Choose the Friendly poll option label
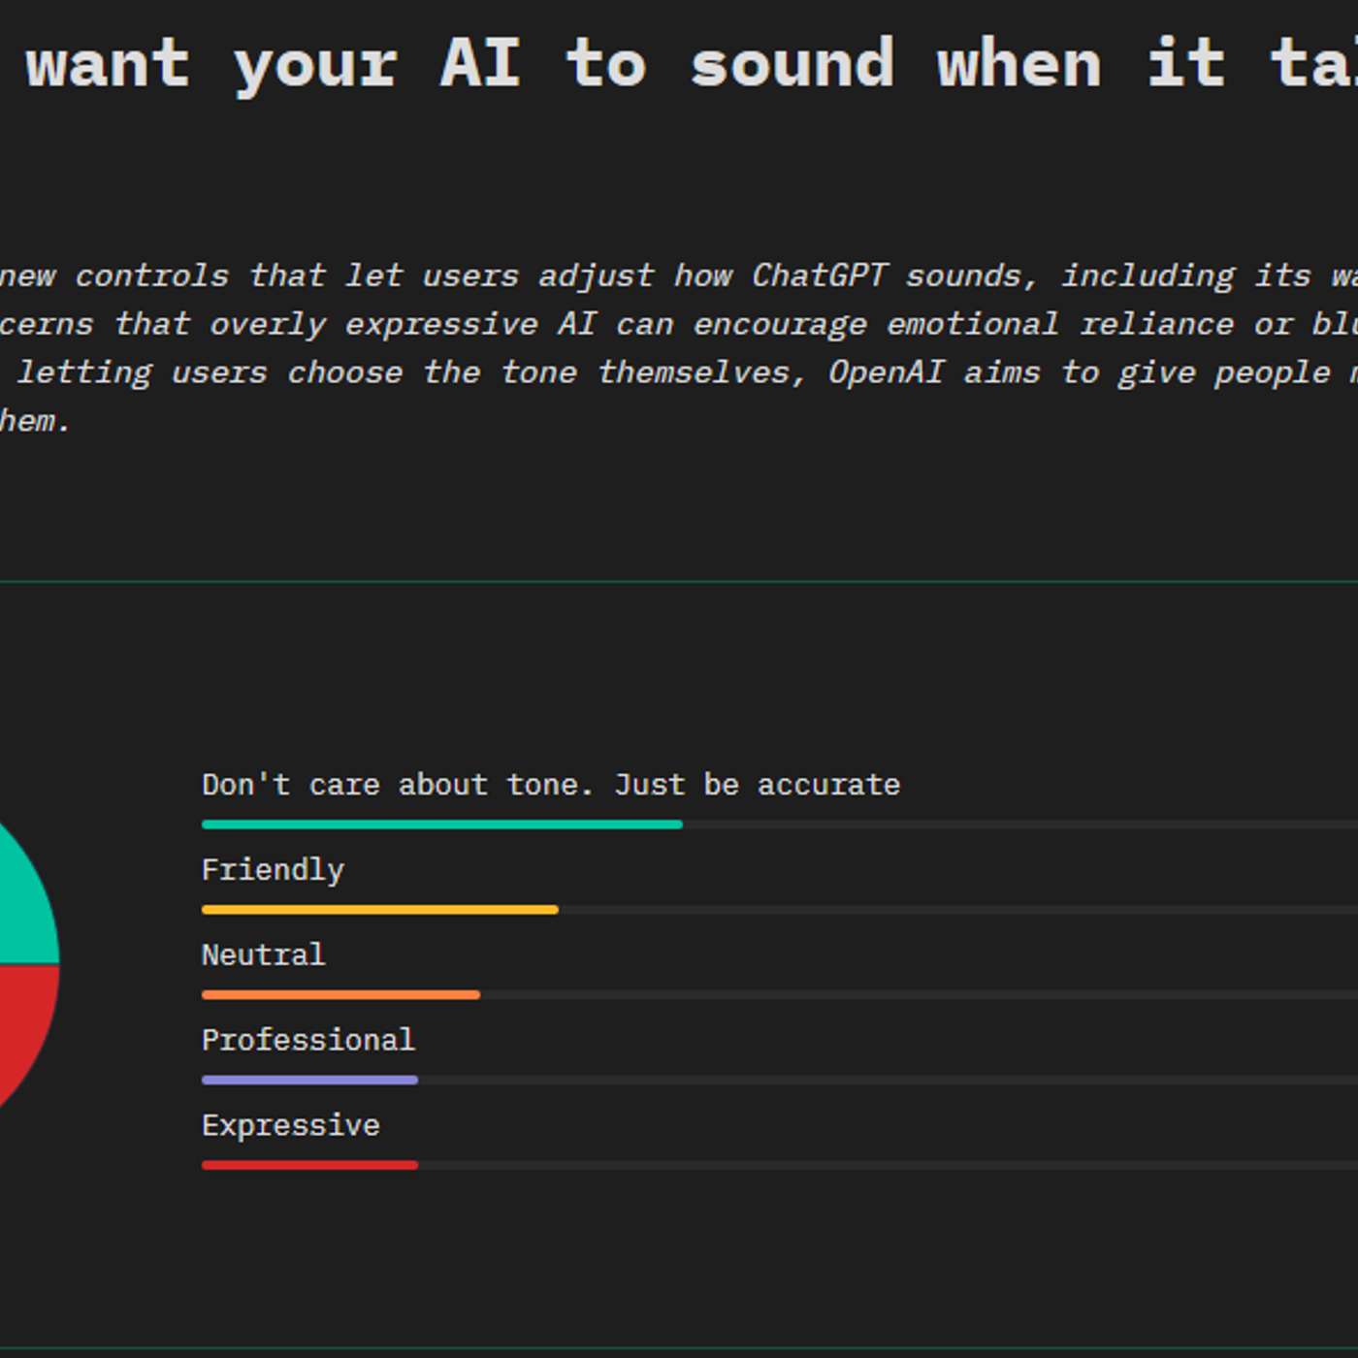This screenshot has height=1358, width=1358. click(273, 870)
